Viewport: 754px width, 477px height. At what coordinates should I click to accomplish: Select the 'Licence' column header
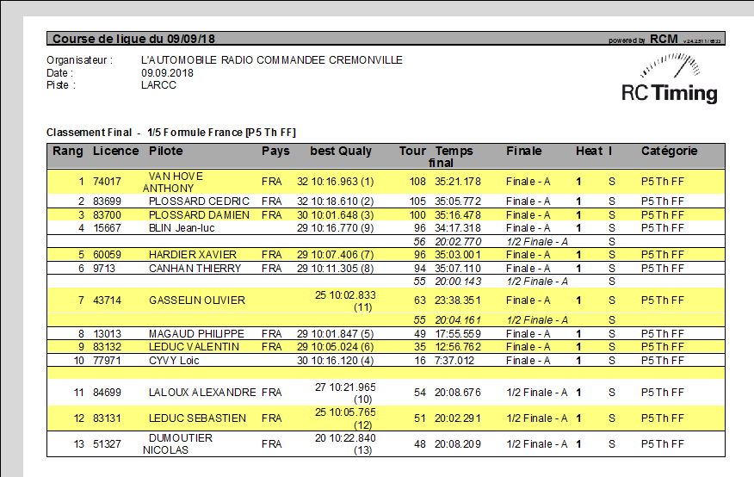point(115,151)
